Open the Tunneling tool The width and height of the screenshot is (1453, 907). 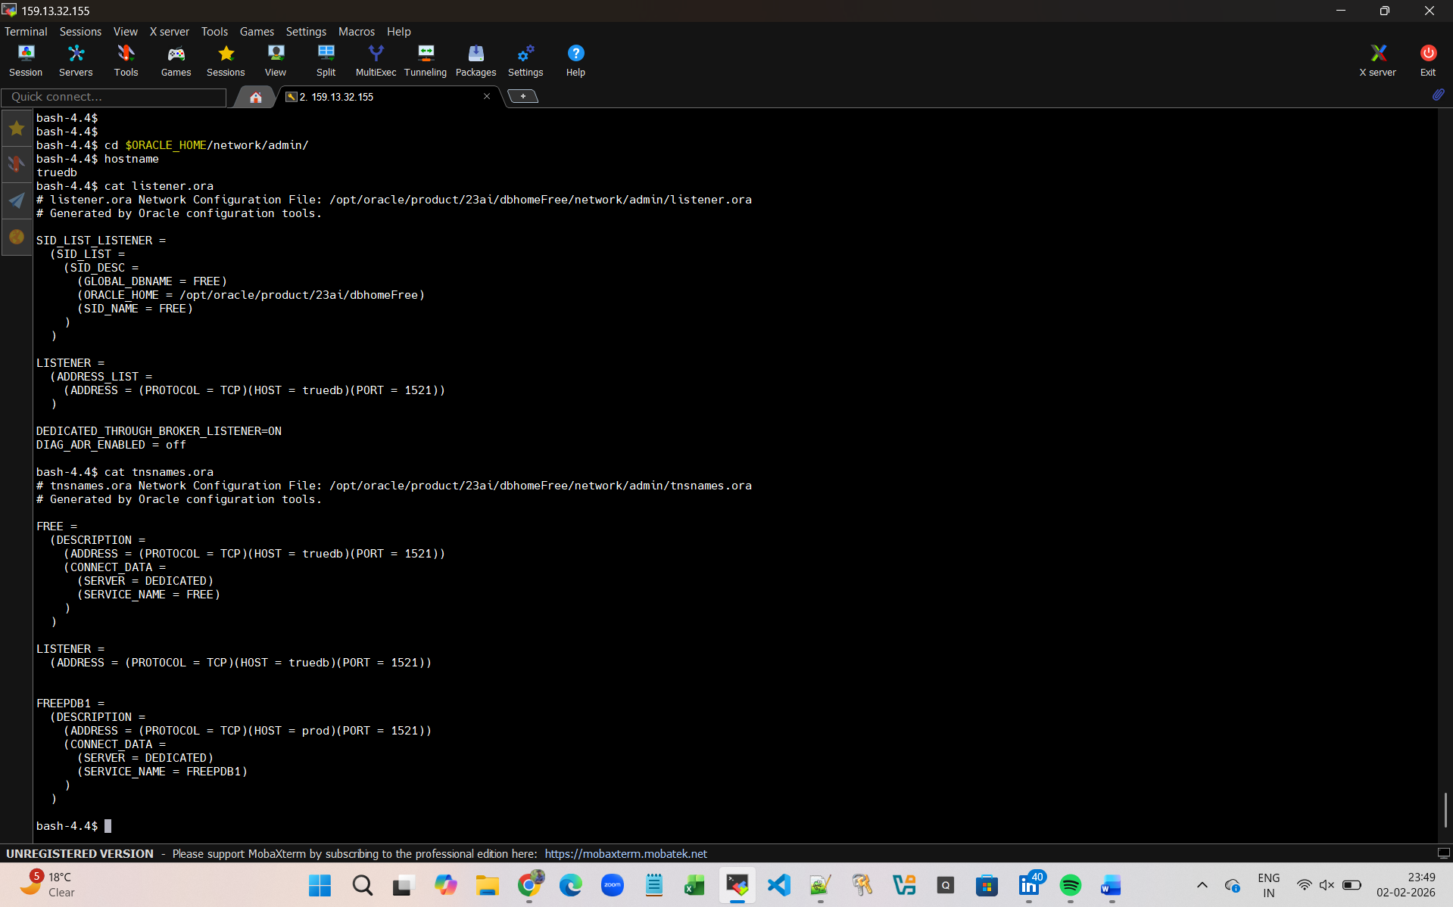click(425, 60)
